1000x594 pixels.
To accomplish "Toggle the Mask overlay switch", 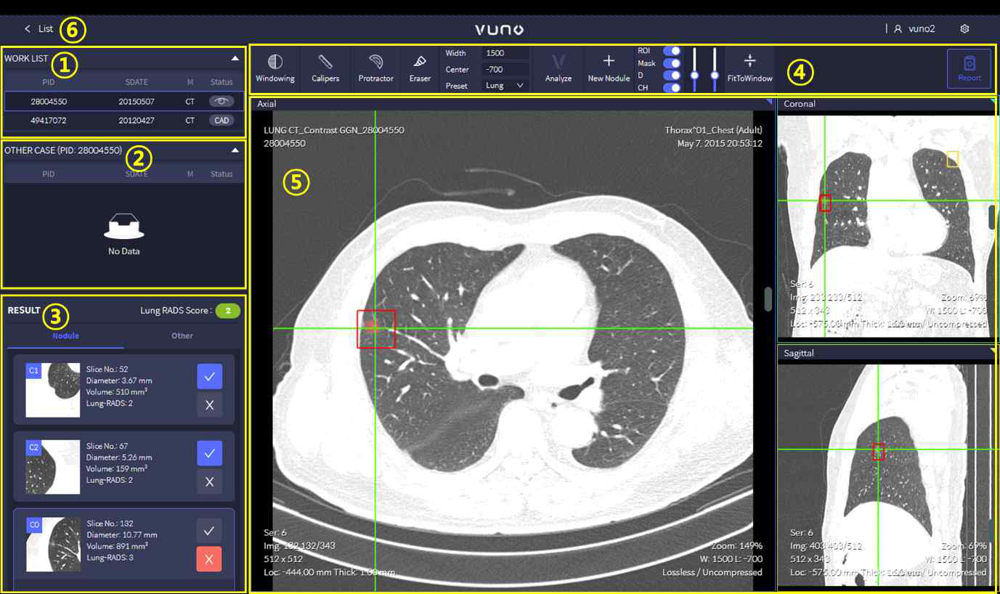I will [672, 63].
